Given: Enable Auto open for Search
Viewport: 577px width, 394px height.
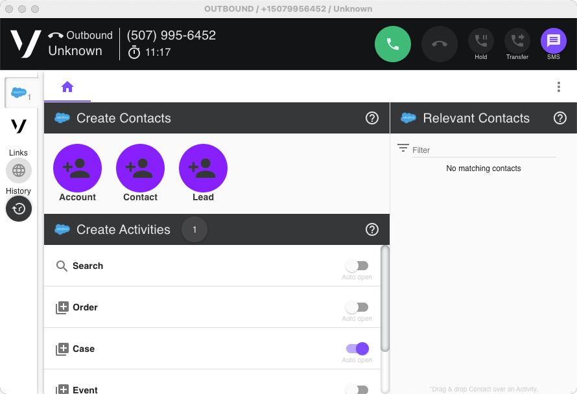Looking at the screenshot, I should coord(357,266).
